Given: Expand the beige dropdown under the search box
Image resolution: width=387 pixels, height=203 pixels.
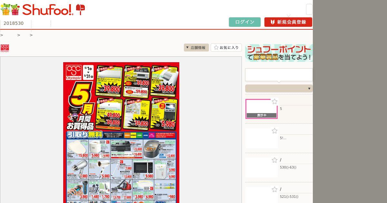Looking at the screenshot, I should point(279,89).
